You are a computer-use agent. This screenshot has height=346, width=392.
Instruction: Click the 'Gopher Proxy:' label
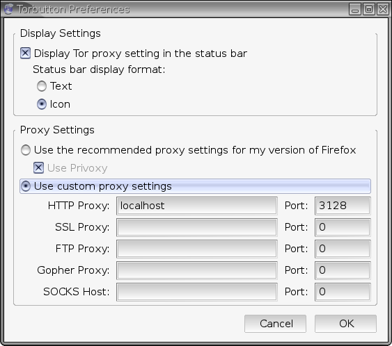tap(73, 270)
